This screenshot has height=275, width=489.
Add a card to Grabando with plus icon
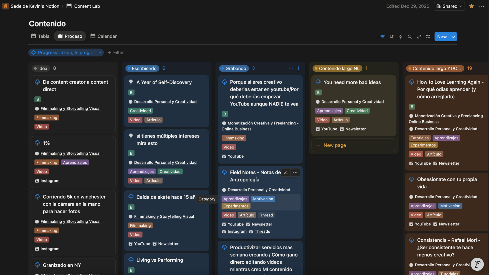point(298,68)
